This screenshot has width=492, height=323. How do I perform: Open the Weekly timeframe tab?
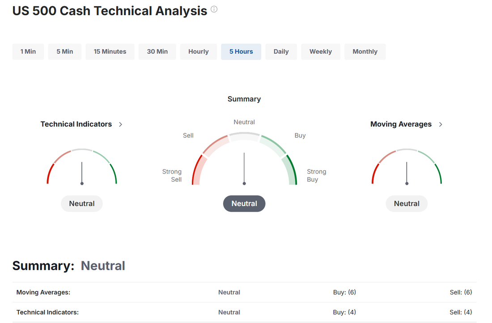click(x=320, y=51)
